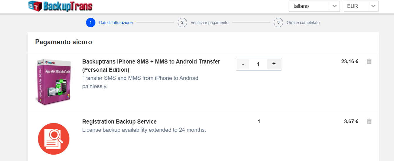
Task: Click the Registration Backup Service title
Action: (119, 121)
